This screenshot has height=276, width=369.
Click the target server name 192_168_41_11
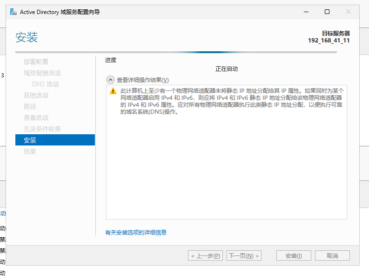tap(329, 41)
